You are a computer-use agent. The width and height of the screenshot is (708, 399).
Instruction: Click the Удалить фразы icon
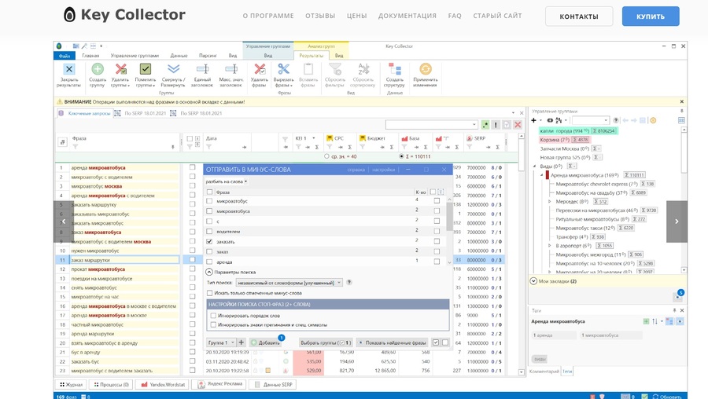(x=260, y=71)
